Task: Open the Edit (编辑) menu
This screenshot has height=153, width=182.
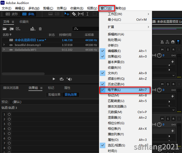Action: pyautogui.click(x=20, y=8)
